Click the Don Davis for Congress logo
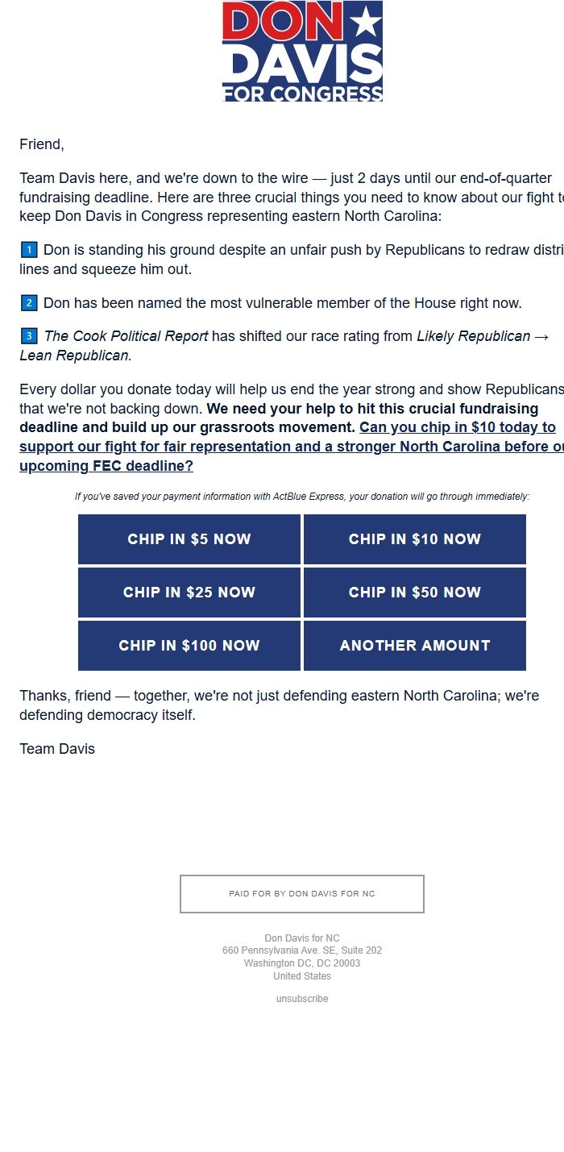 (302, 52)
